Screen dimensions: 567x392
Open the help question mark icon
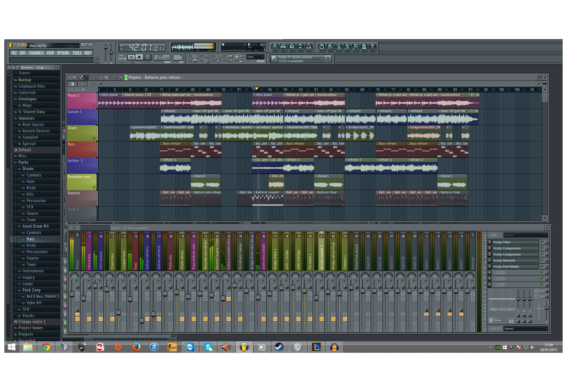point(372,47)
